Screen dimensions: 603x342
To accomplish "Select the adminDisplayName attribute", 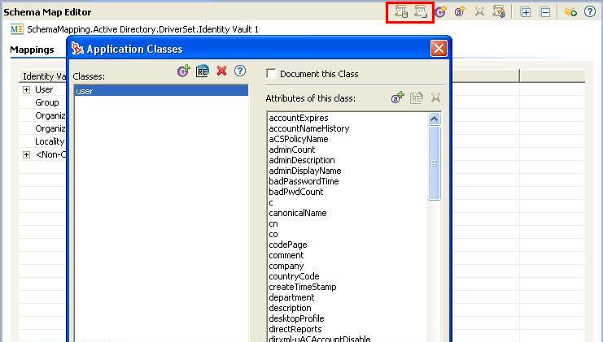I will point(305,171).
